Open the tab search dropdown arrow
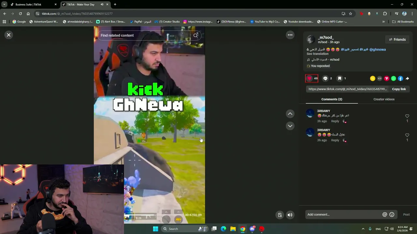The width and height of the screenshot is (417, 234). (x=4, y=5)
